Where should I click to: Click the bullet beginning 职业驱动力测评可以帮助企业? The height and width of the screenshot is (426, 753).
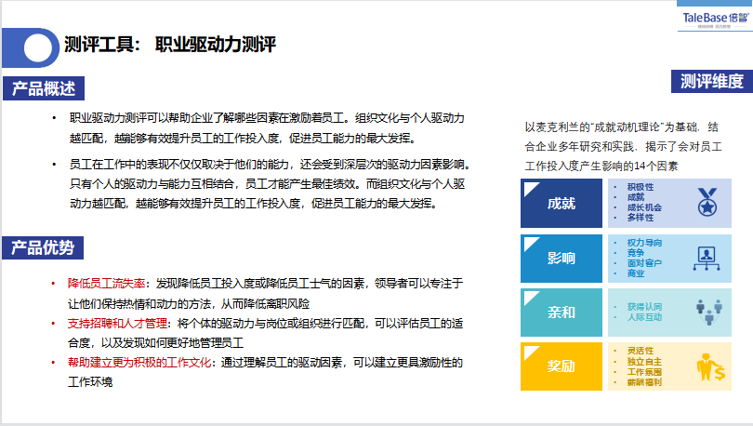(x=267, y=128)
